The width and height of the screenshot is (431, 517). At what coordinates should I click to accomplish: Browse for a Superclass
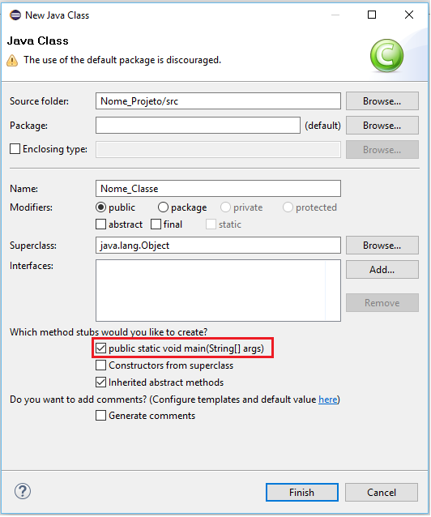(x=382, y=246)
